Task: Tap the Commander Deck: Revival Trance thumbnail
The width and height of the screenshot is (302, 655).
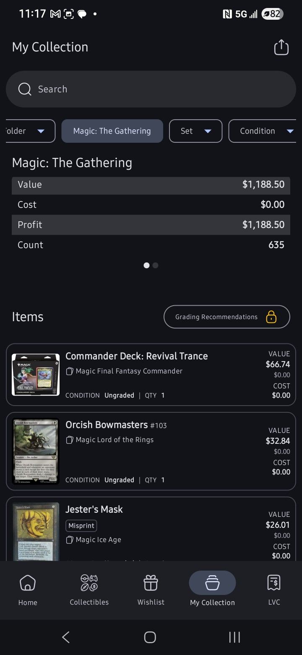Action: point(36,375)
